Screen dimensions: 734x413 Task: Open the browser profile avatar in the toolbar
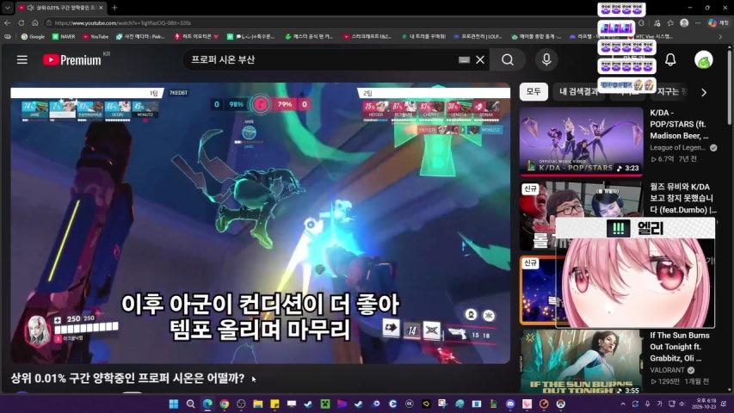pyautogui.click(x=684, y=23)
